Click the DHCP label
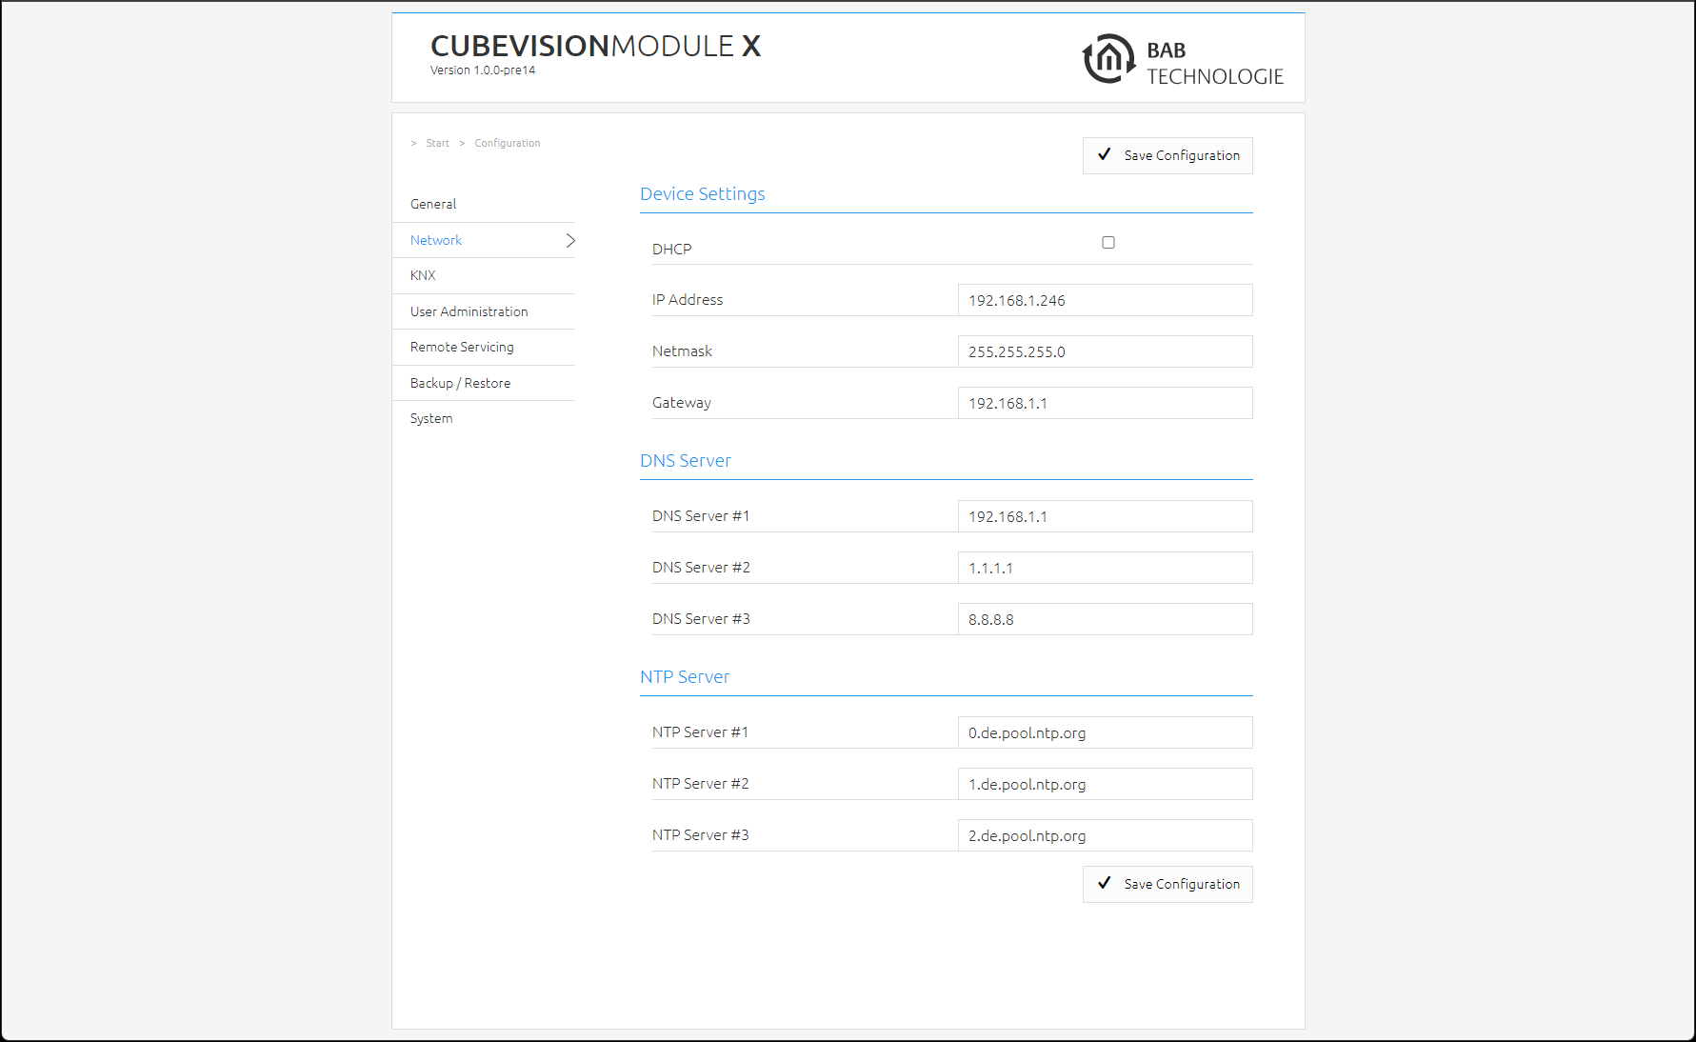 pos(672,249)
